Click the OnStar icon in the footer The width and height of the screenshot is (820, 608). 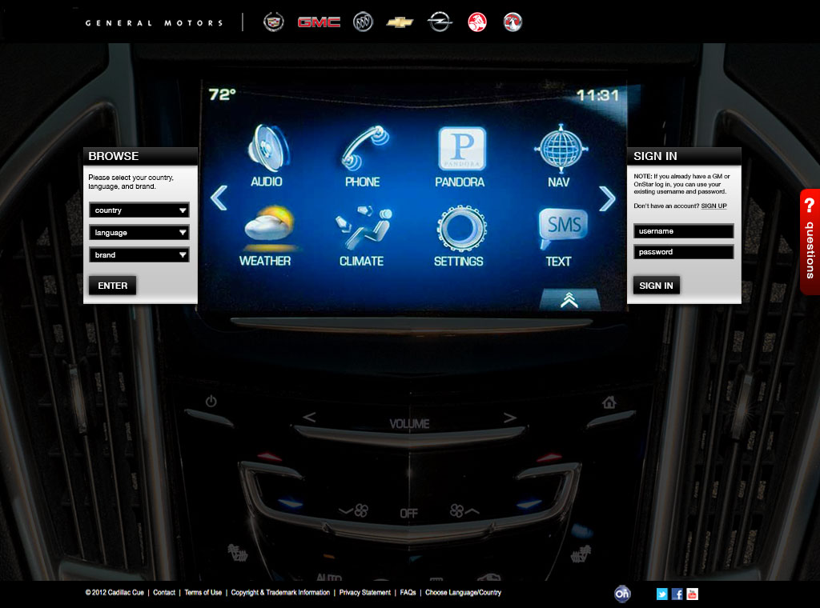click(x=622, y=594)
